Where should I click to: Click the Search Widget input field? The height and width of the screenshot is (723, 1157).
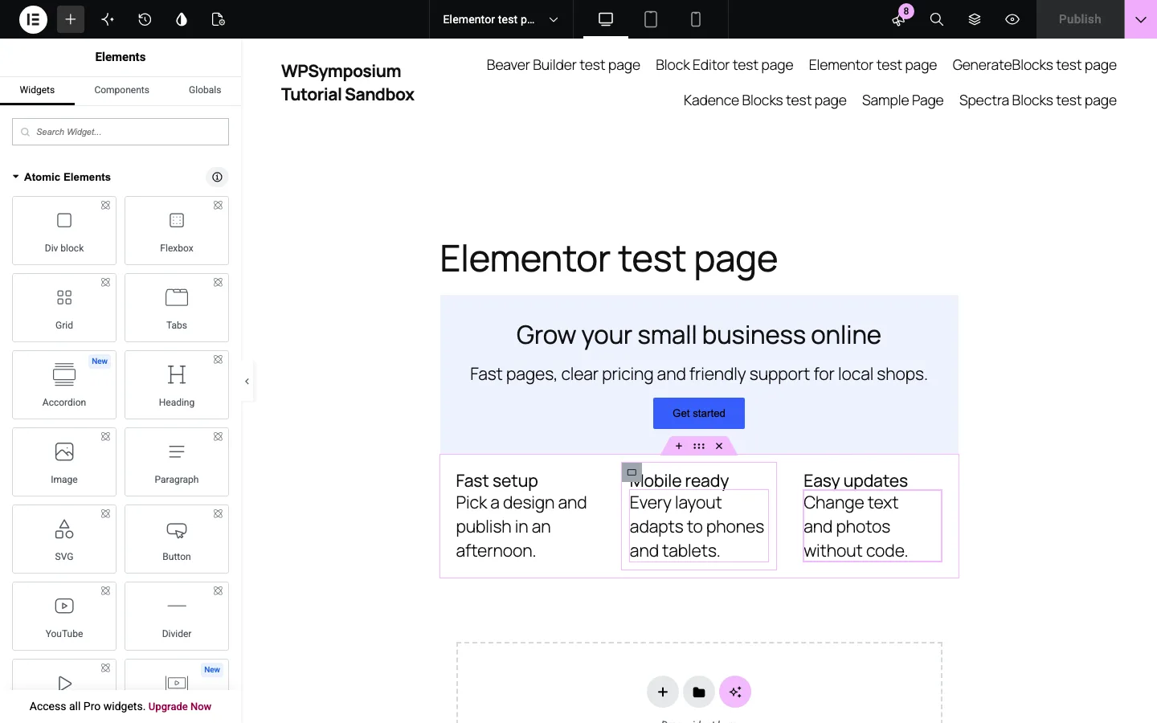pos(121,132)
